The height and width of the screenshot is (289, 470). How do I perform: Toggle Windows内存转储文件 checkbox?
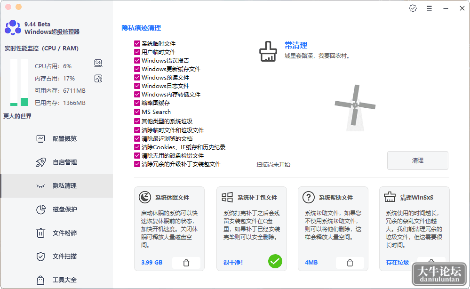tap(137, 95)
